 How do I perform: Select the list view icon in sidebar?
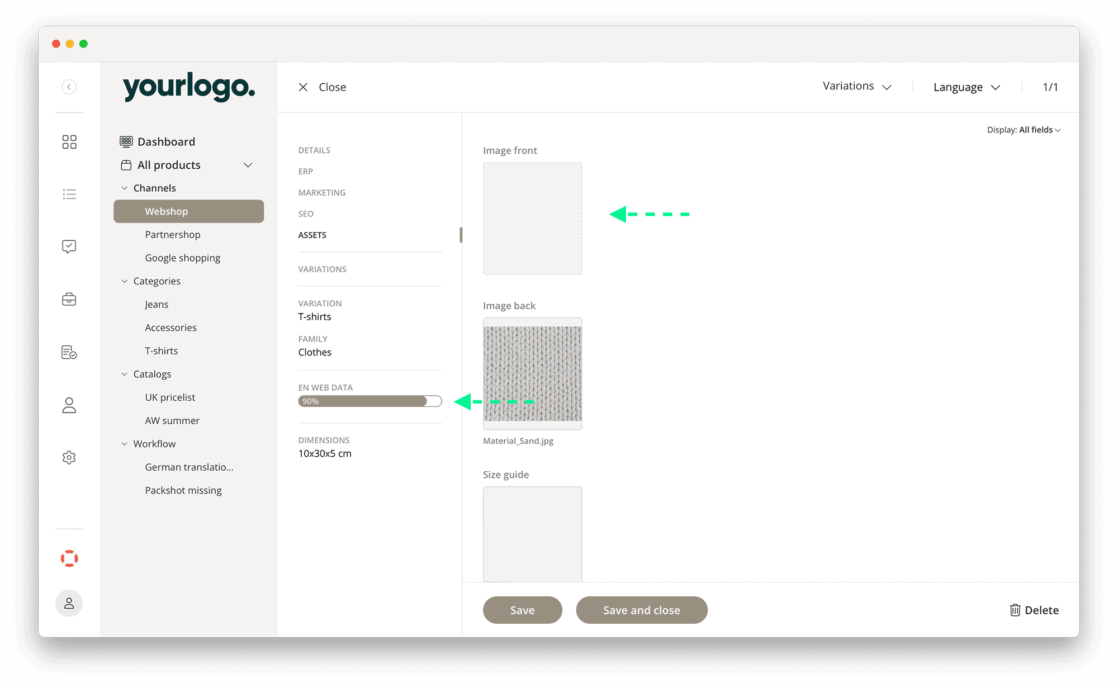click(x=69, y=194)
